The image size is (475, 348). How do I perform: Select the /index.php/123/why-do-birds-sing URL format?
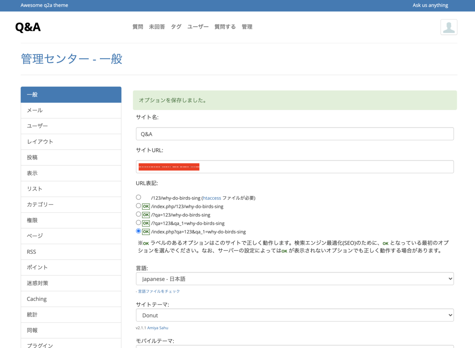pos(138,206)
